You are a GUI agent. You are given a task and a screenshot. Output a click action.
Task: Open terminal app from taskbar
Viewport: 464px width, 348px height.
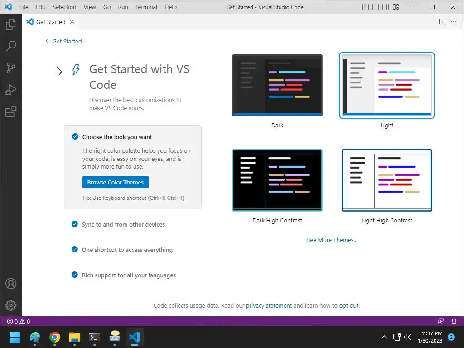pos(95,337)
